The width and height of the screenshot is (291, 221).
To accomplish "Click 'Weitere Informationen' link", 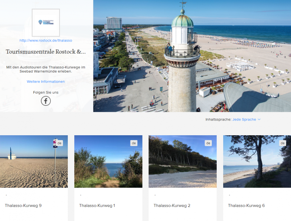I will click(46, 82).
